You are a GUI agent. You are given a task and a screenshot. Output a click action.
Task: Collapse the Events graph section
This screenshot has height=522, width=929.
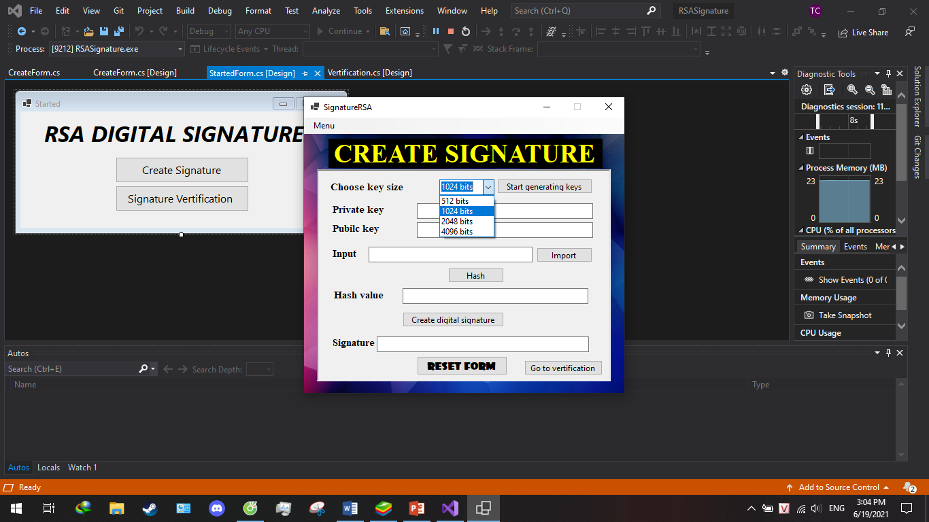(x=800, y=137)
